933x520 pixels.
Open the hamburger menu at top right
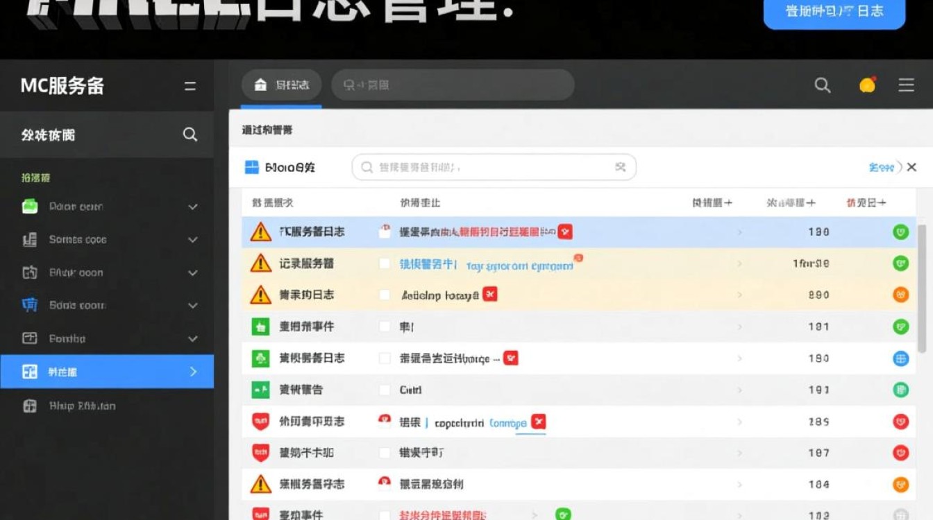(906, 85)
